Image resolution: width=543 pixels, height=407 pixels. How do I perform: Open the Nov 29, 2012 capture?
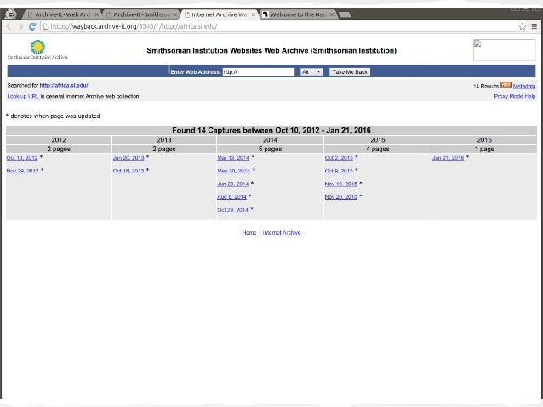tap(22, 171)
